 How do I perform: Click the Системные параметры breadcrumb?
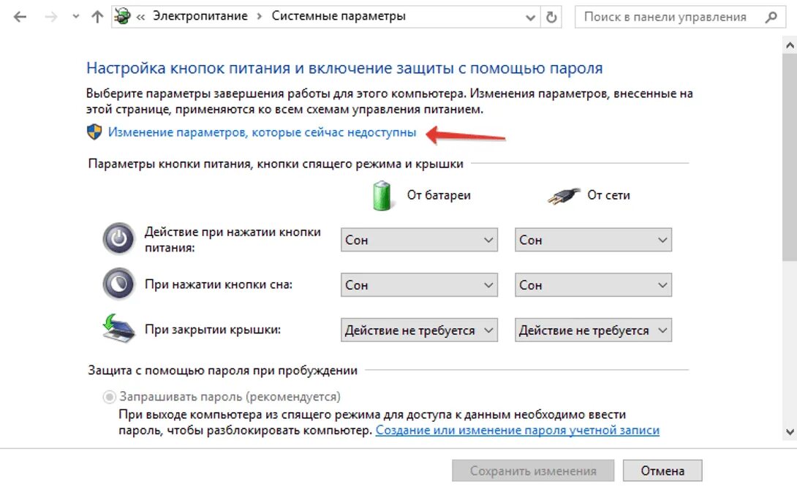coord(339,16)
